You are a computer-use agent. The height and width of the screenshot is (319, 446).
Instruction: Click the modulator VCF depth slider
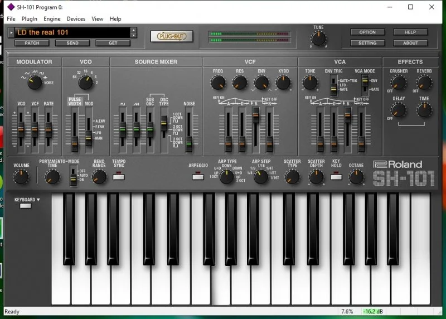(35, 129)
